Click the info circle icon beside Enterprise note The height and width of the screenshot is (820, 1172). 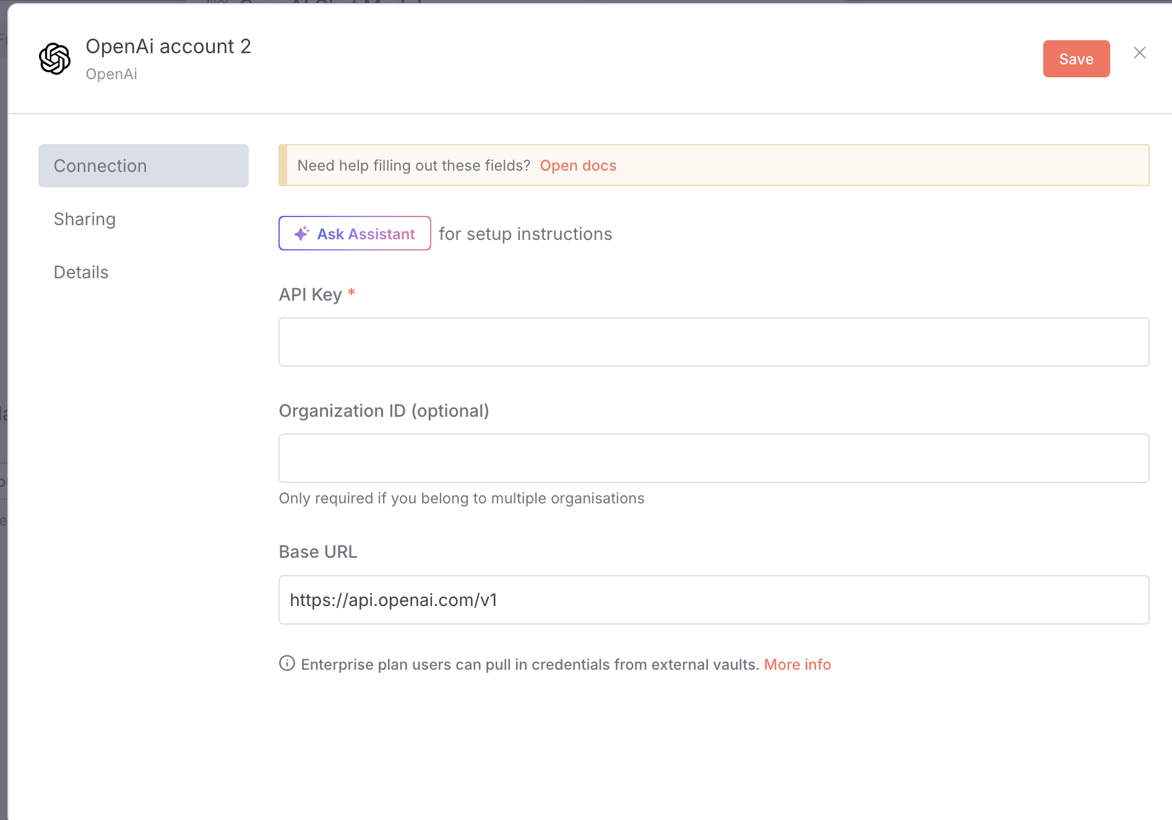point(287,664)
